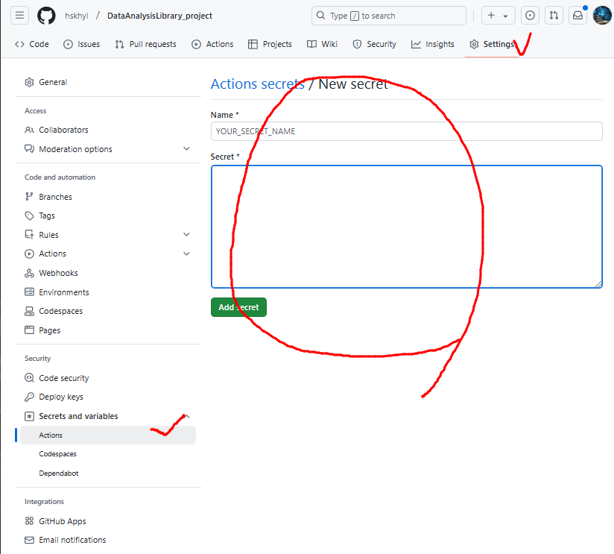The width and height of the screenshot is (614, 554).
Task: Open the pull requests icon in header
Action: tap(554, 16)
